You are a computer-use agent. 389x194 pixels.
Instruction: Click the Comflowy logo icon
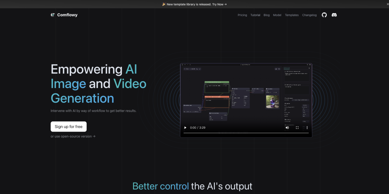click(x=53, y=15)
